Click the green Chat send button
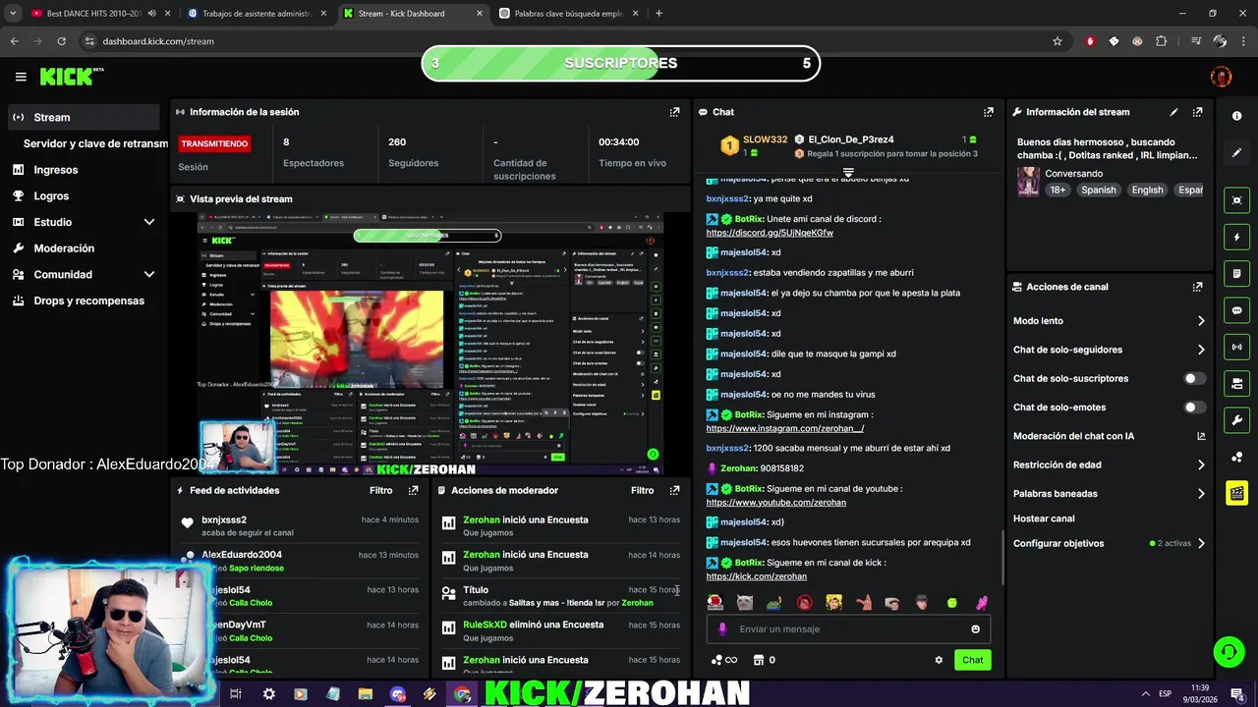 click(x=972, y=660)
